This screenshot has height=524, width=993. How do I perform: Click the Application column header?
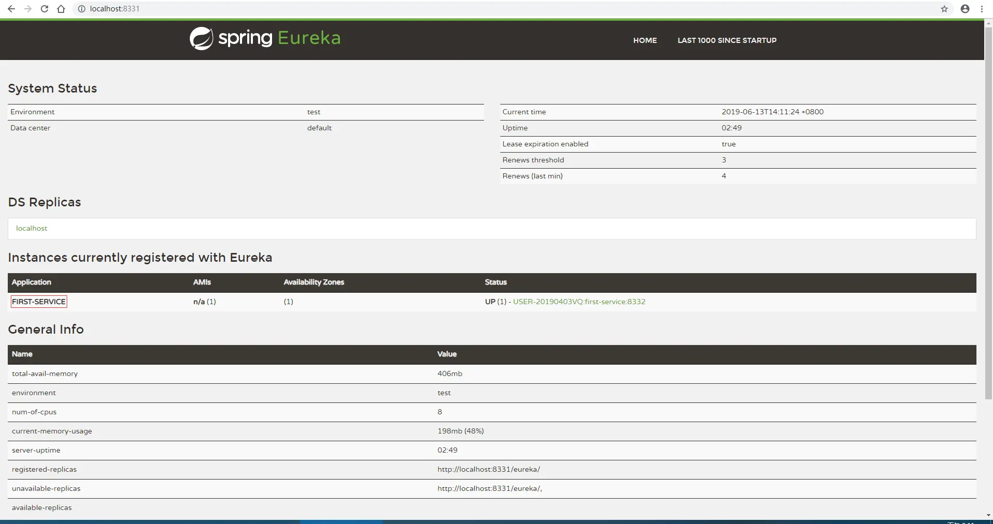pos(32,282)
